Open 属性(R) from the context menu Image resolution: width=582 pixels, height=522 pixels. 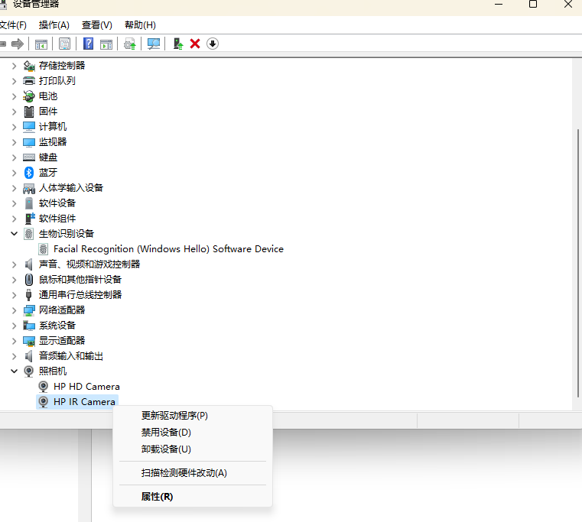click(157, 497)
